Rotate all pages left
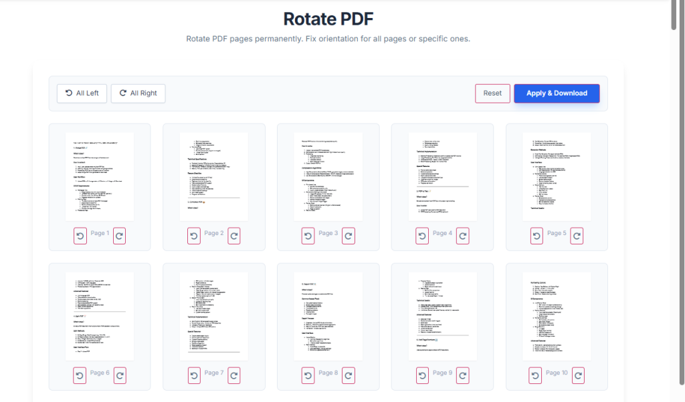The height and width of the screenshot is (402, 685). [82, 93]
